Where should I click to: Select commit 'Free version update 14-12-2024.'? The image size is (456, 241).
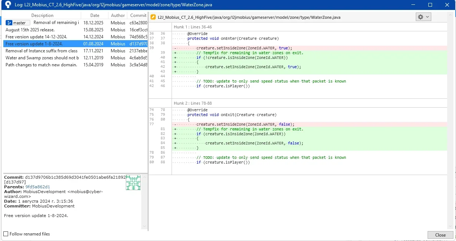coord(75,37)
